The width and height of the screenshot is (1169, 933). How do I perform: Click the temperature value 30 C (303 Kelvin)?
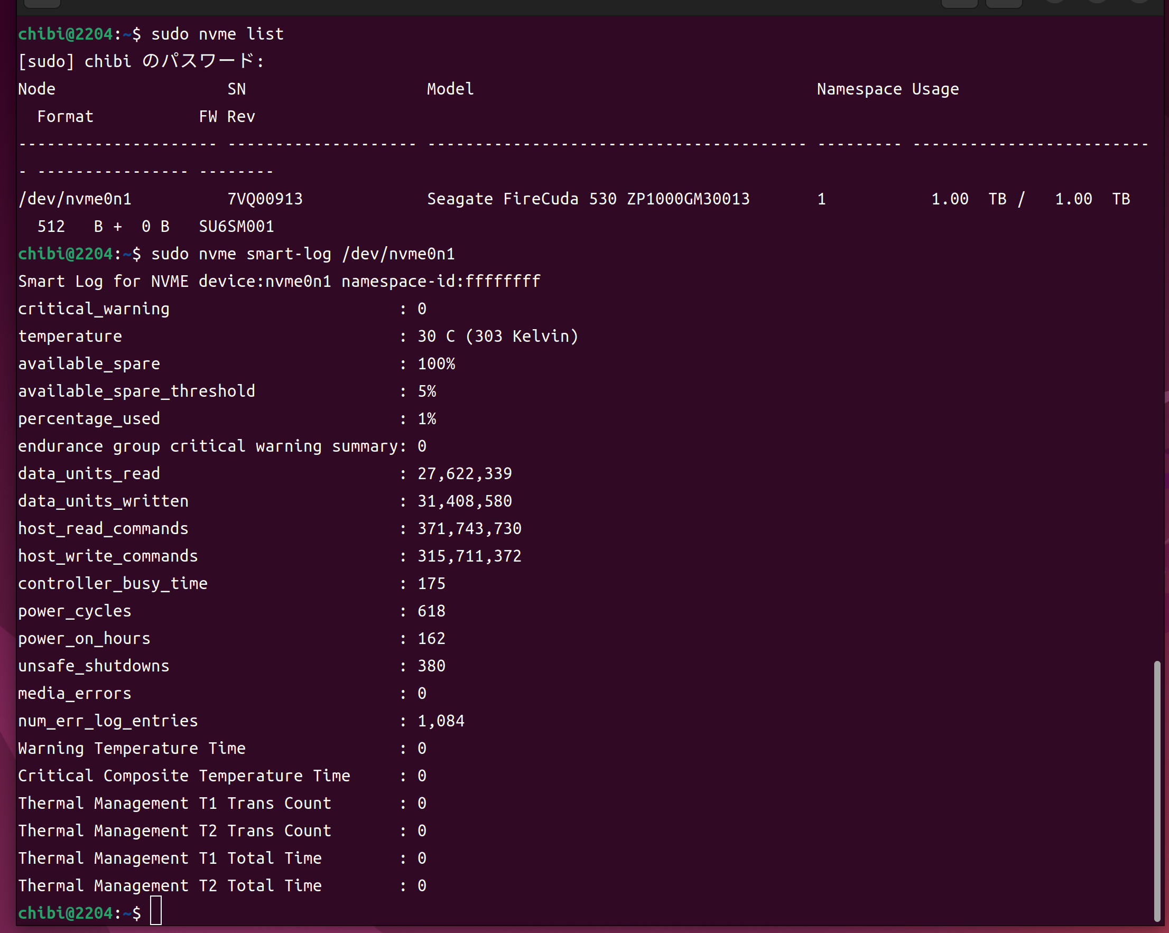pyautogui.click(x=497, y=336)
